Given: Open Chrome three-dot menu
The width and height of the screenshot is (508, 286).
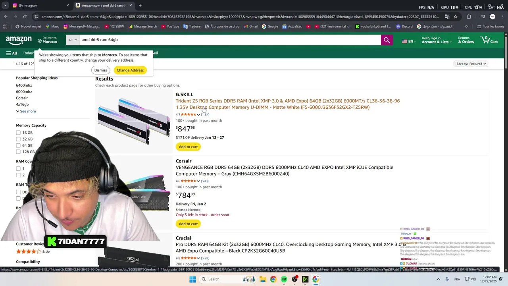Looking at the screenshot, I should (502, 17).
